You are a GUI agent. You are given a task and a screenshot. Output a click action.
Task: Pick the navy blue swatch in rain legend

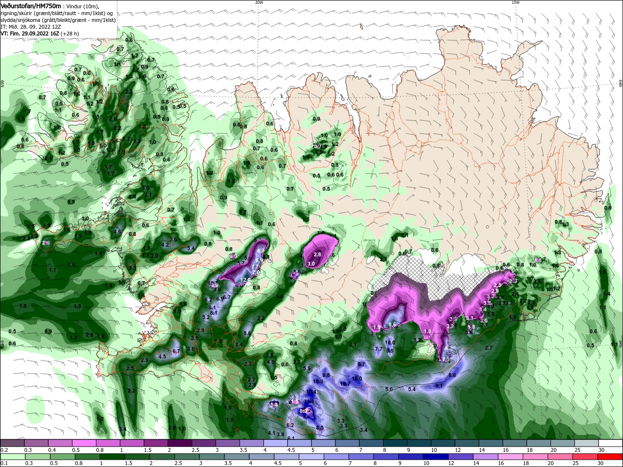[435, 457]
